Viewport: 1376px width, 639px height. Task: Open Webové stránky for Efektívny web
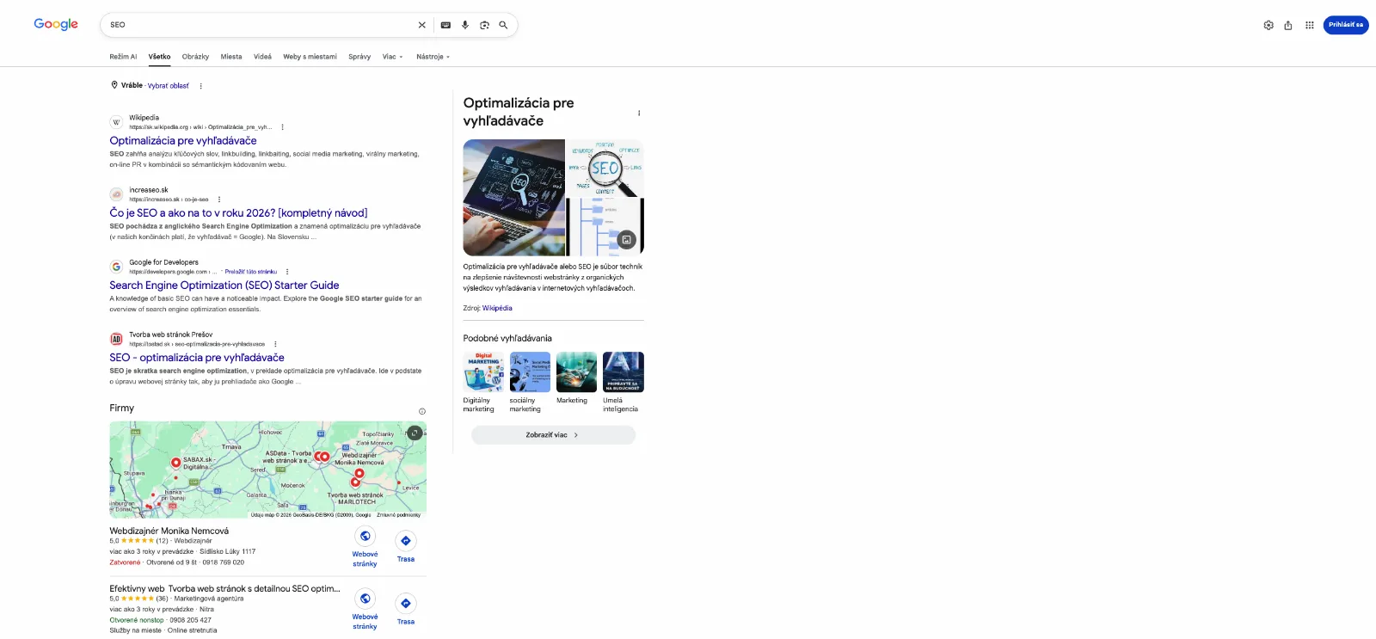tap(365, 610)
